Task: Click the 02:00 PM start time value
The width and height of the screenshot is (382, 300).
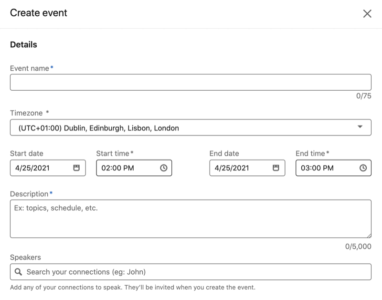Action: coord(117,168)
